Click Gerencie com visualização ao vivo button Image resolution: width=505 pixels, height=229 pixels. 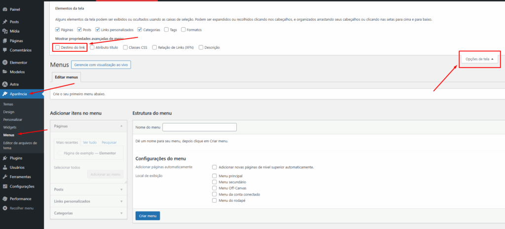[x=101, y=65]
